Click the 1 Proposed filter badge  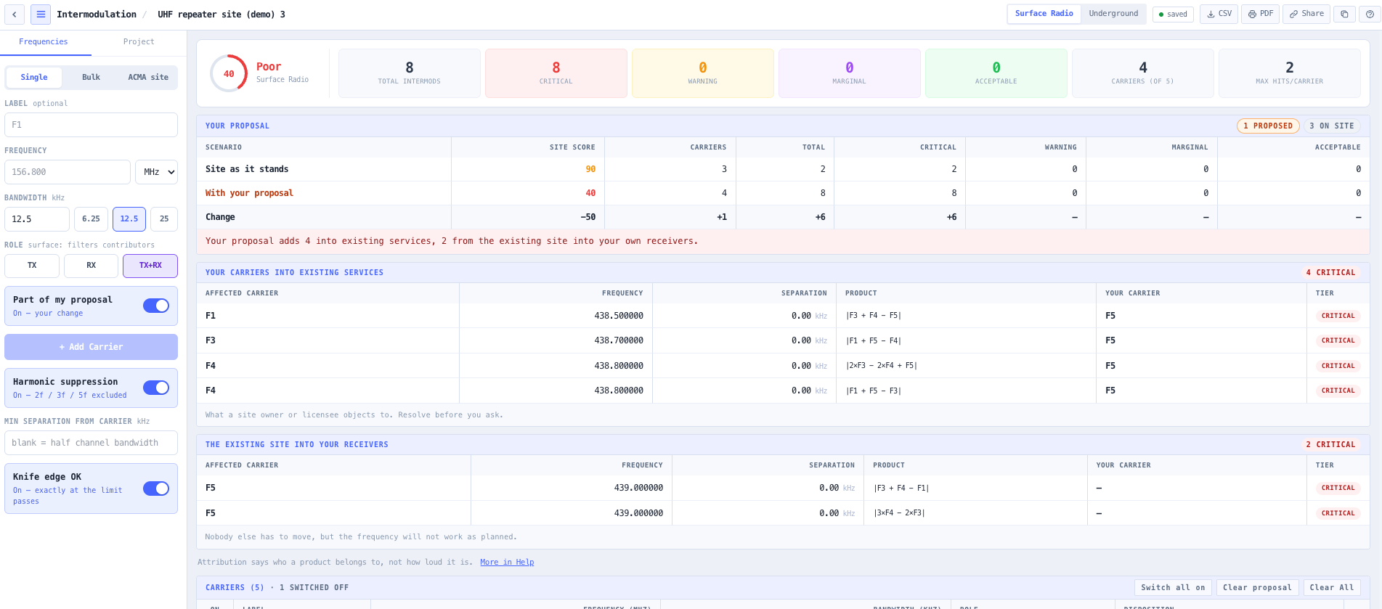pos(1268,126)
